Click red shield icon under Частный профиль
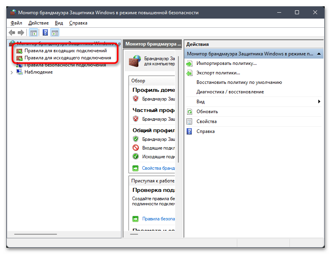The width and height of the screenshot is (331, 254). tap(136, 119)
